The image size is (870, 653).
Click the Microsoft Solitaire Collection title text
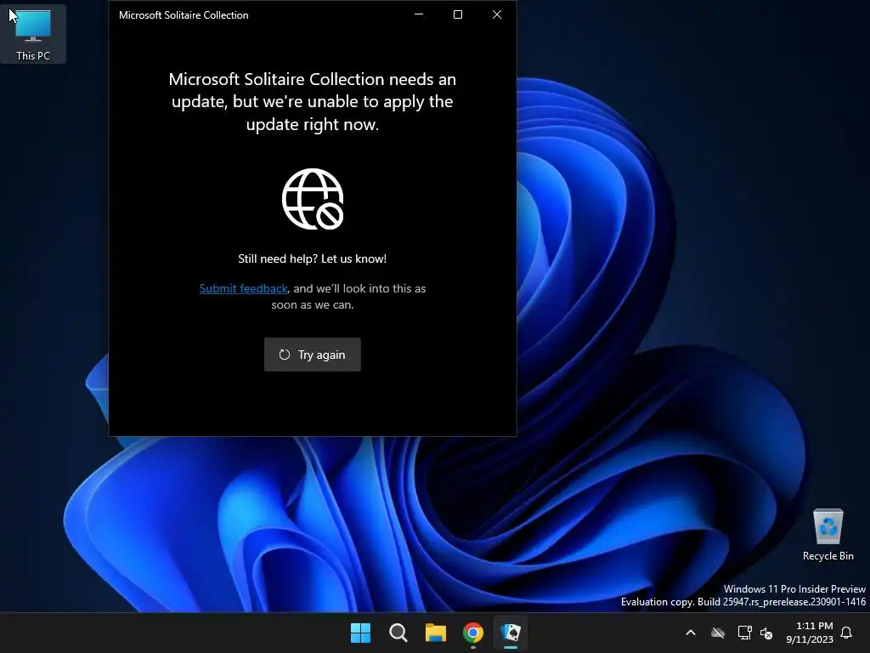(184, 15)
